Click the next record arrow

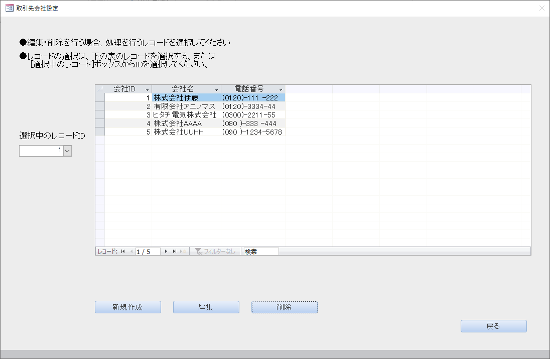pyautogui.click(x=166, y=252)
